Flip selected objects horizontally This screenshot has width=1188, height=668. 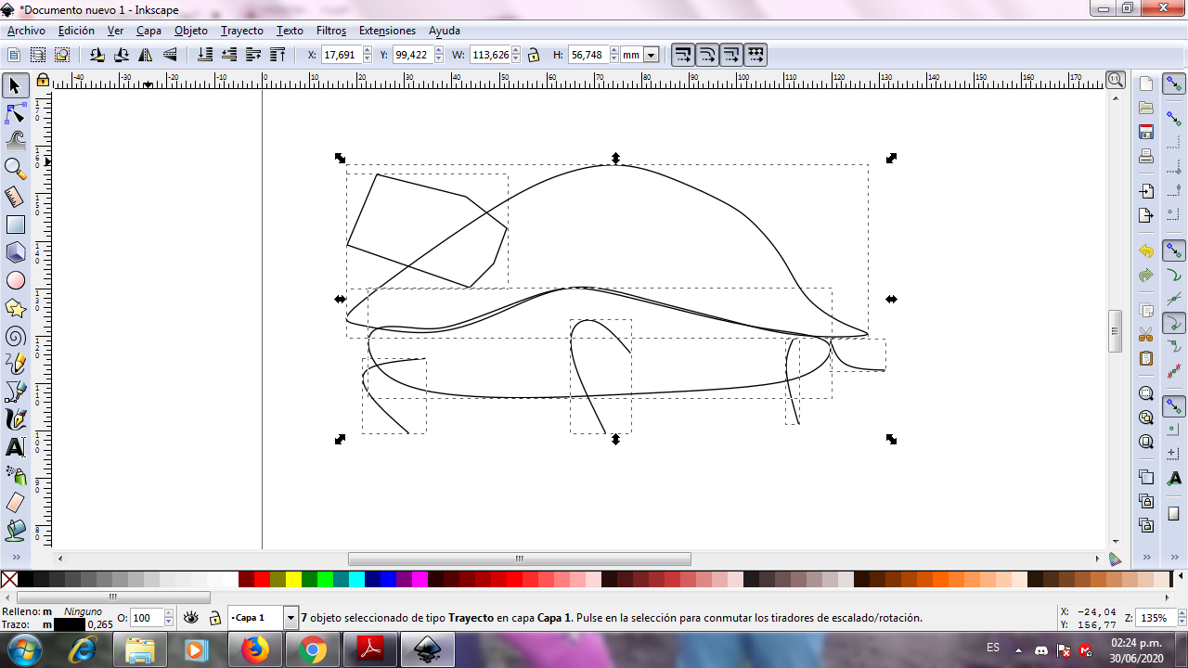pos(146,55)
